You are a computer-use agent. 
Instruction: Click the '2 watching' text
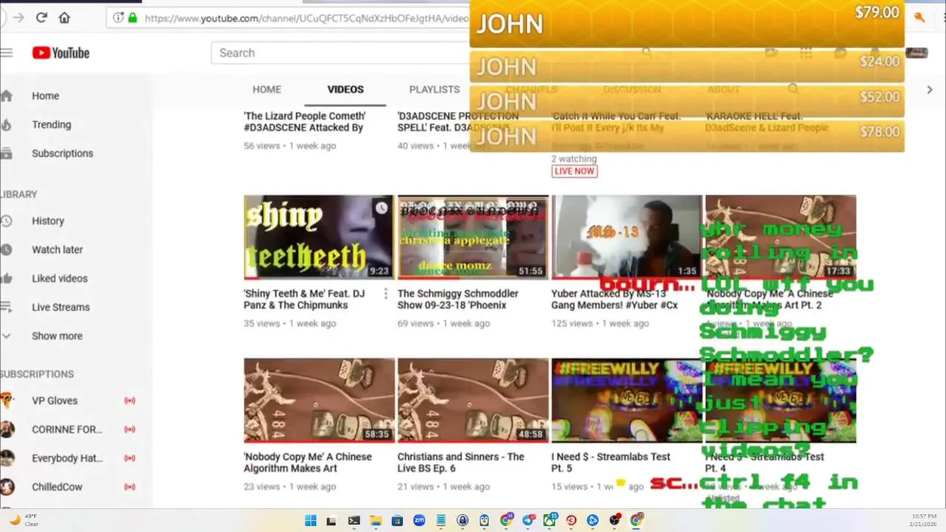574,159
